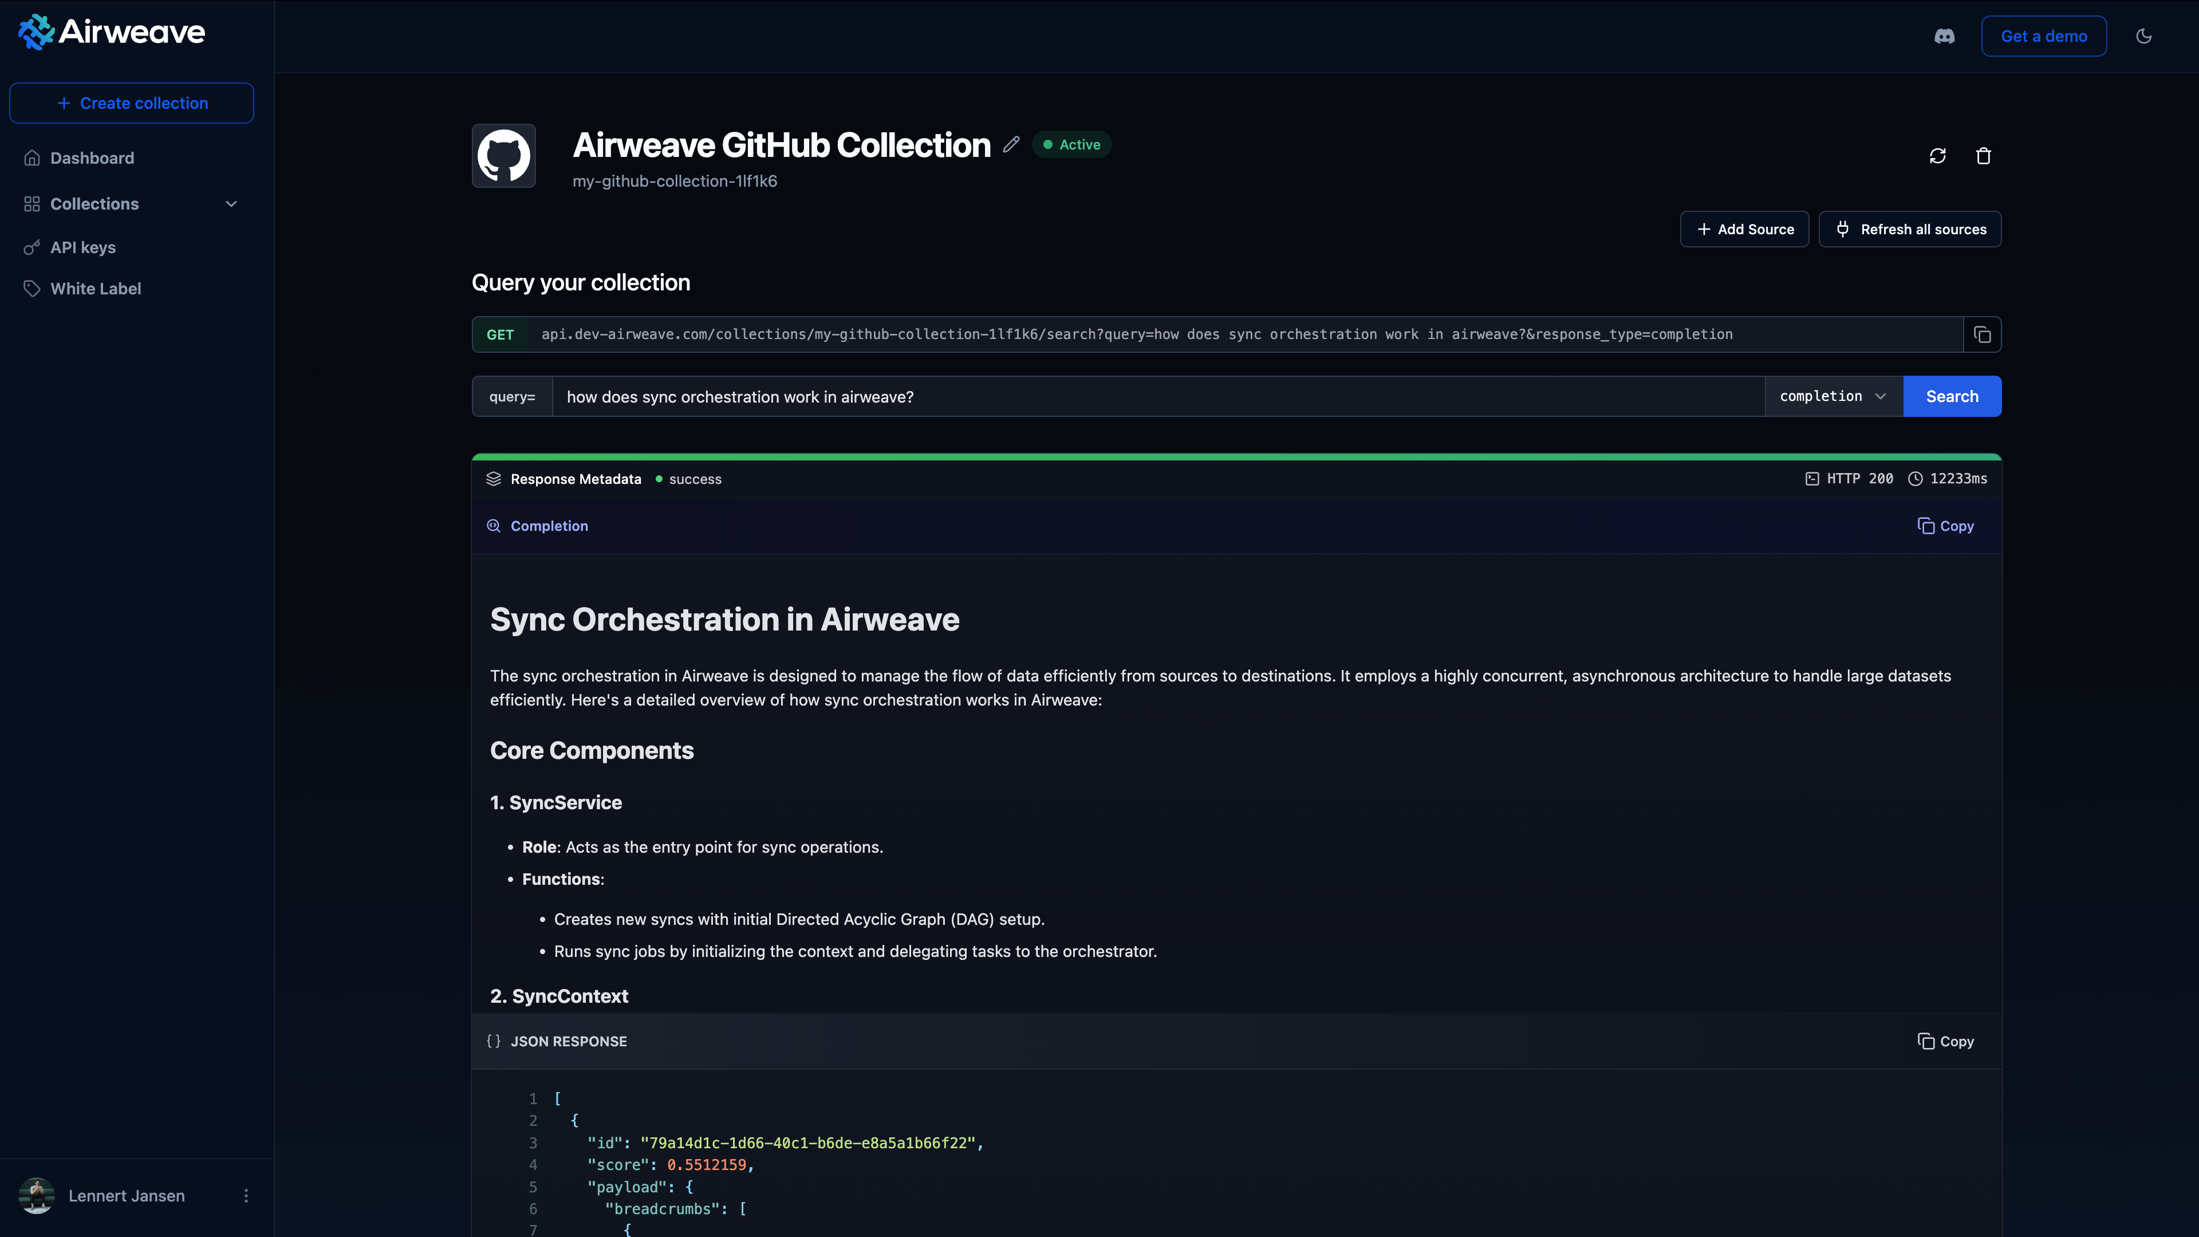Toggle dark mode moon icon
The image size is (2199, 1237).
(2143, 36)
